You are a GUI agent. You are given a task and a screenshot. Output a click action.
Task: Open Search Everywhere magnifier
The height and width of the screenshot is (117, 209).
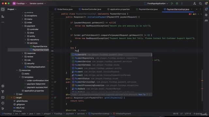pyautogui.click(x=200, y=4)
